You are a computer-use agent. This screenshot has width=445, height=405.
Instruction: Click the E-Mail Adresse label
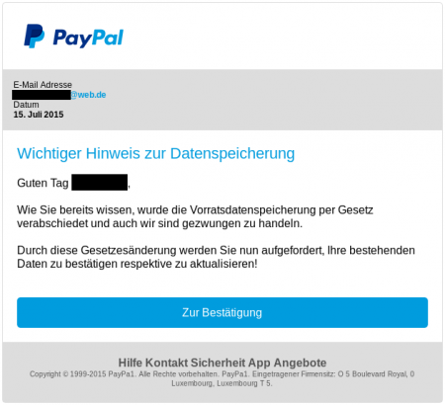pyautogui.click(x=43, y=85)
